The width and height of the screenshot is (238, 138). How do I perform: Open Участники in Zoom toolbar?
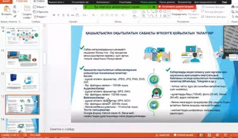[125, 2]
